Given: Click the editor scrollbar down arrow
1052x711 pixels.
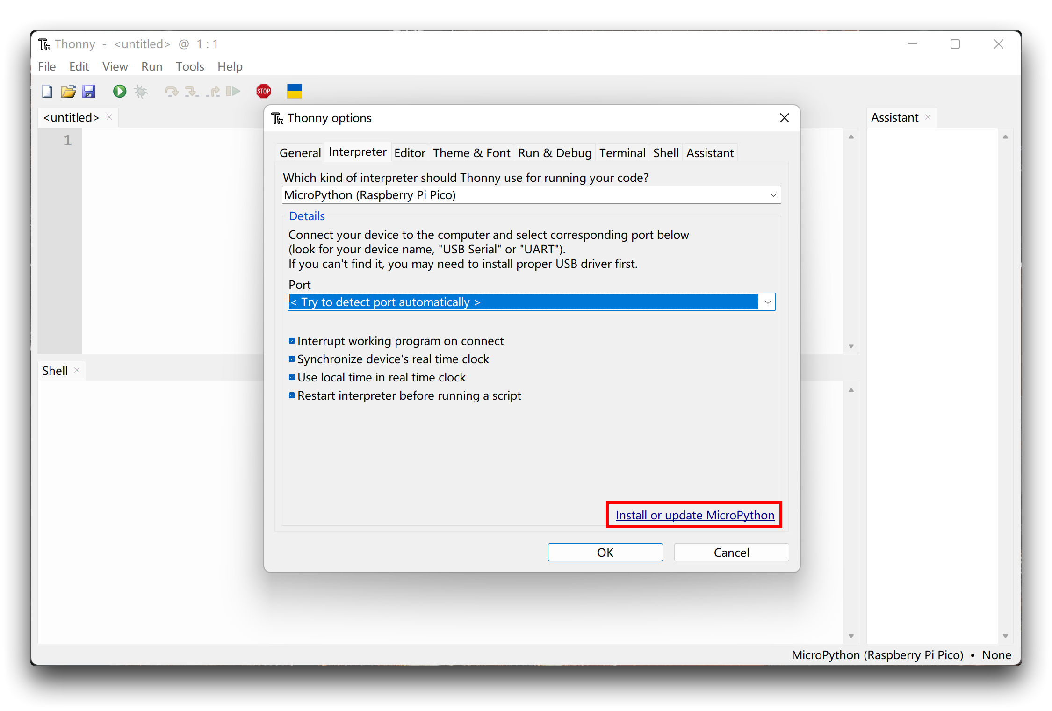Looking at the screenshot, I should [851, 346].
